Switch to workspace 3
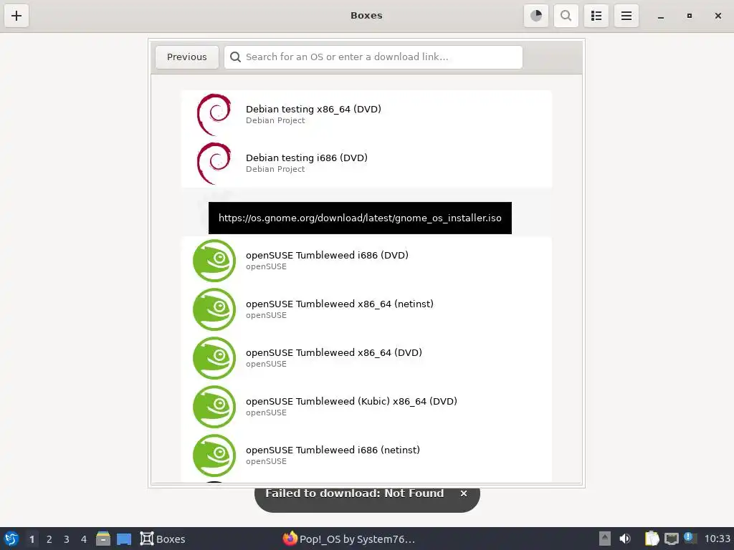 click(x=67, y=539)
